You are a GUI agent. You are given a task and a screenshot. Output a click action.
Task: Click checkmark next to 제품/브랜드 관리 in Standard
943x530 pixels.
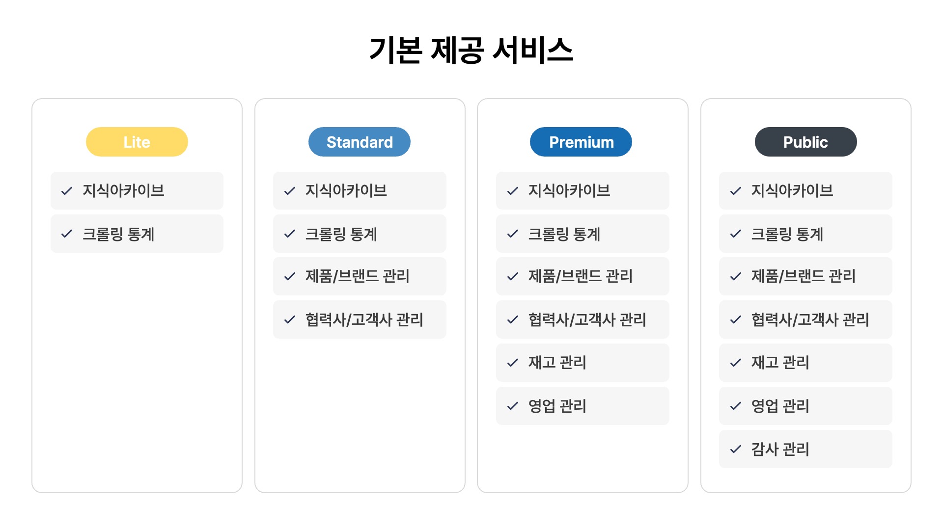[290, 277]
